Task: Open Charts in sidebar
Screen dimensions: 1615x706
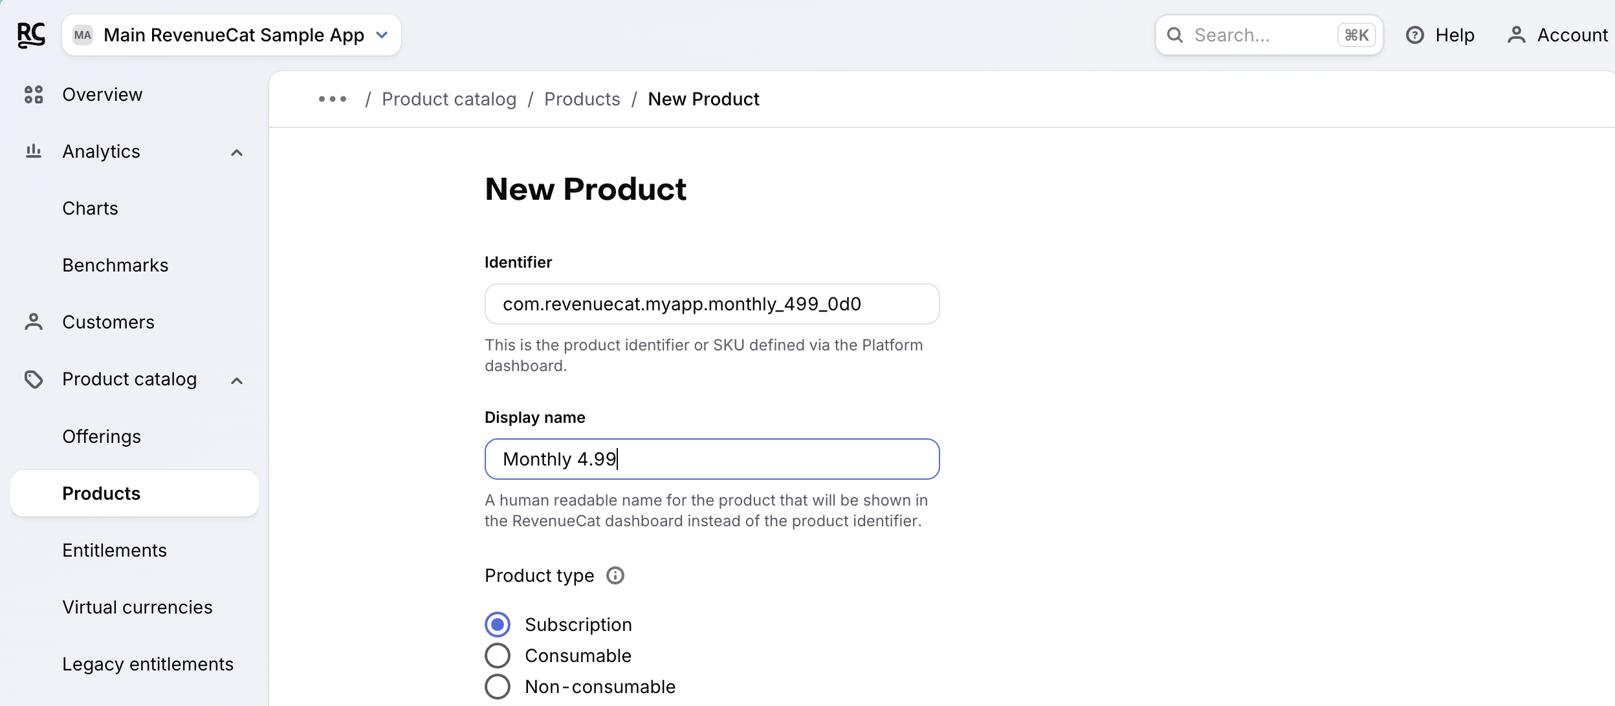Action: [90, 208]
